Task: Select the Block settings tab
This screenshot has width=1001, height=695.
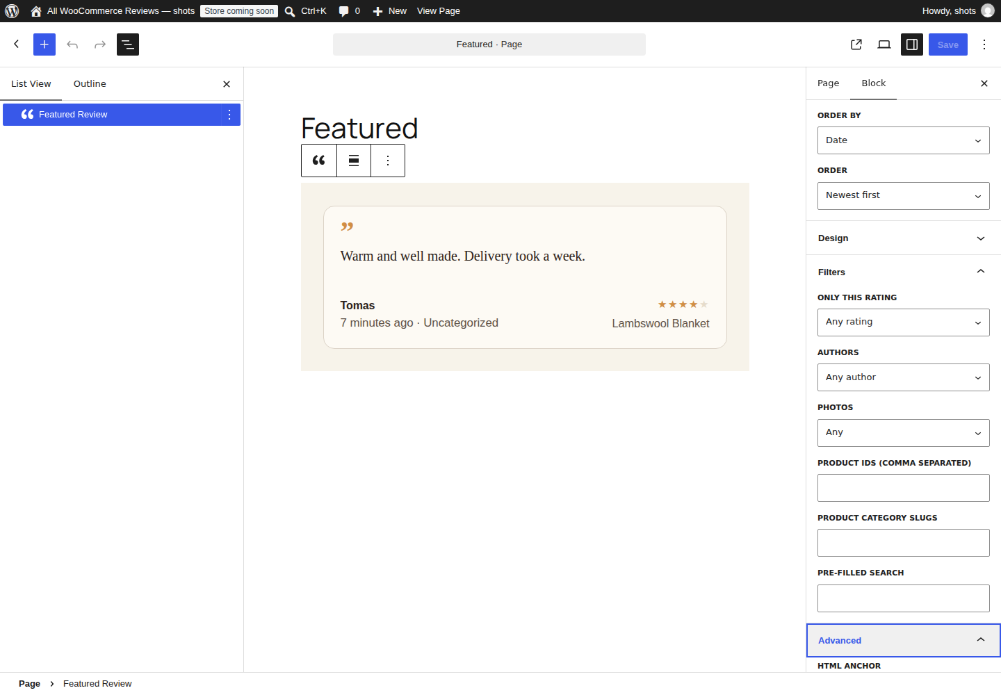Action: (x=874, y=83)
